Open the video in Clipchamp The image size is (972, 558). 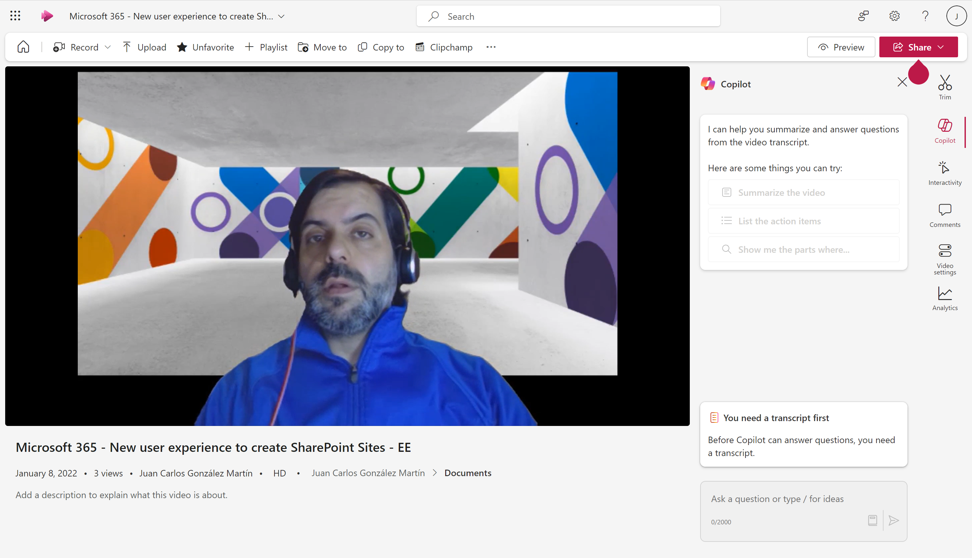[444, 47]
